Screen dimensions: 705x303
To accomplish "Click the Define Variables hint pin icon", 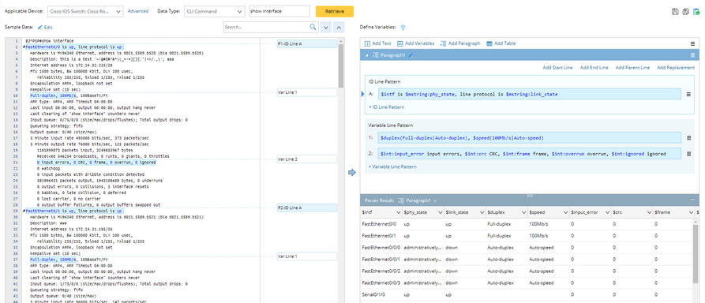I will pos(403,28).
